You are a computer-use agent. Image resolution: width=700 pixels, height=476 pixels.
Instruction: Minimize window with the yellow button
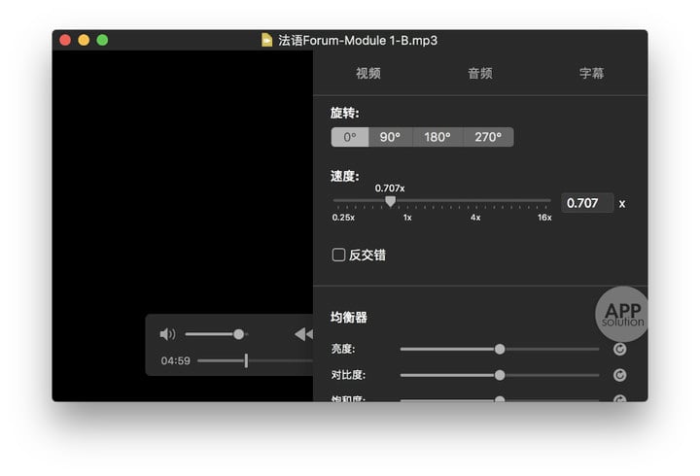point(84,40)
